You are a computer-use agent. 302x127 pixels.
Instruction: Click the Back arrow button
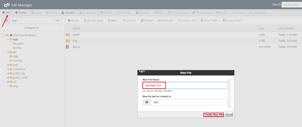coord(109,21)
